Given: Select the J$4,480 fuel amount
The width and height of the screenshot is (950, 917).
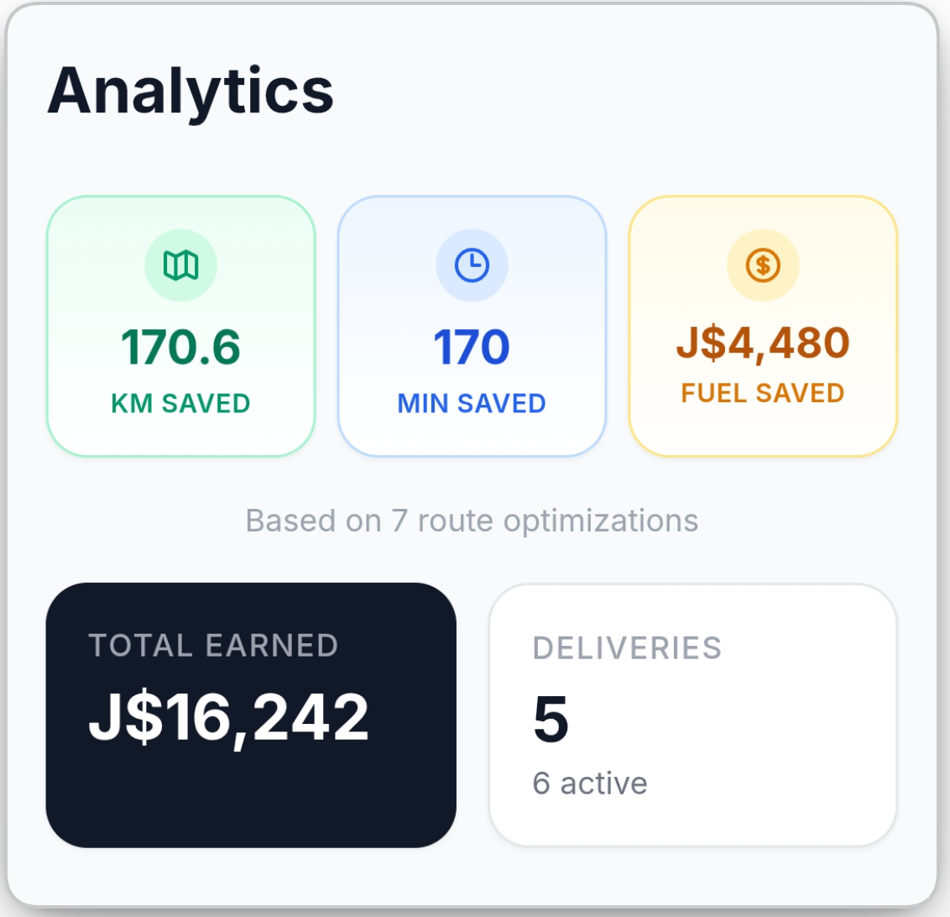Looking at the screenshot, I should [x=763, y=343].
